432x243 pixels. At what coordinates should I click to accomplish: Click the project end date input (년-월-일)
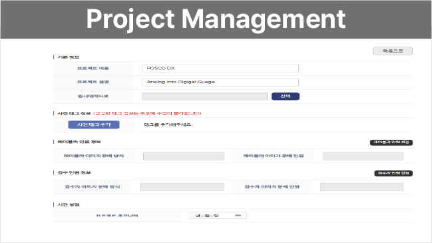[x=218, y=216]
